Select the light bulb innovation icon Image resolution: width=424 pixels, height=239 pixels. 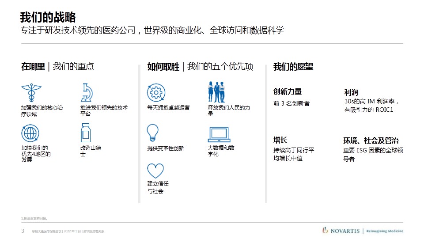coord(152,133)
